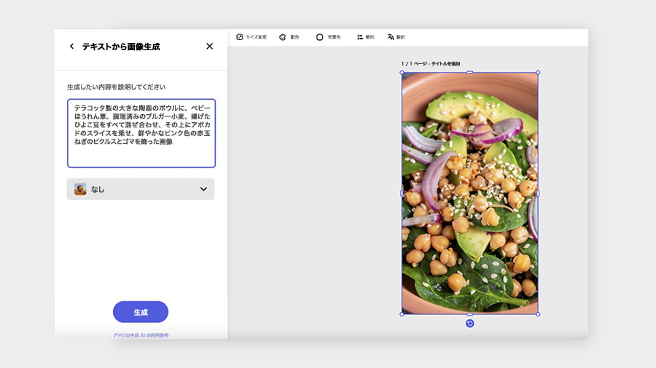Open the なし style dropdown

click(141, 189)
